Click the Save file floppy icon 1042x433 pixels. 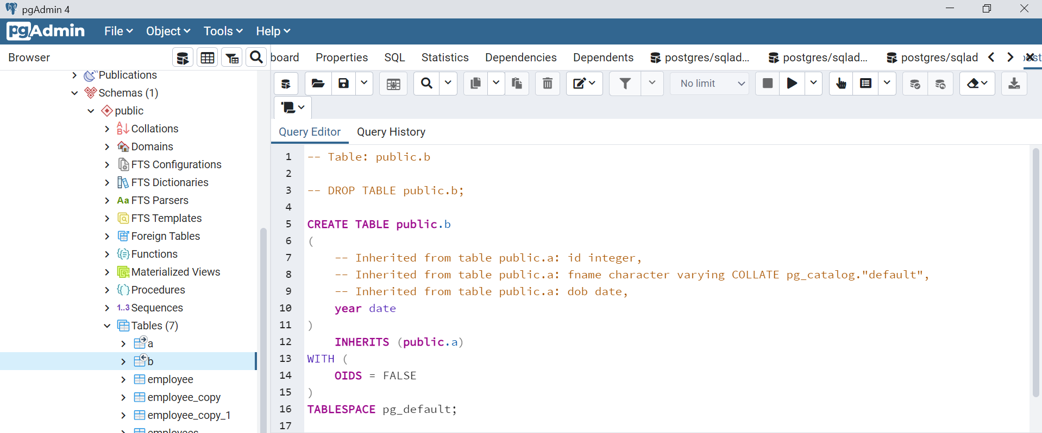click(343, 84)
